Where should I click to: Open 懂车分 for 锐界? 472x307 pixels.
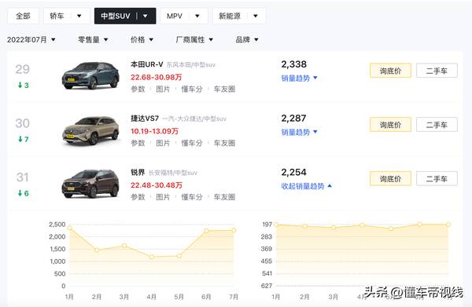point(192,197)
